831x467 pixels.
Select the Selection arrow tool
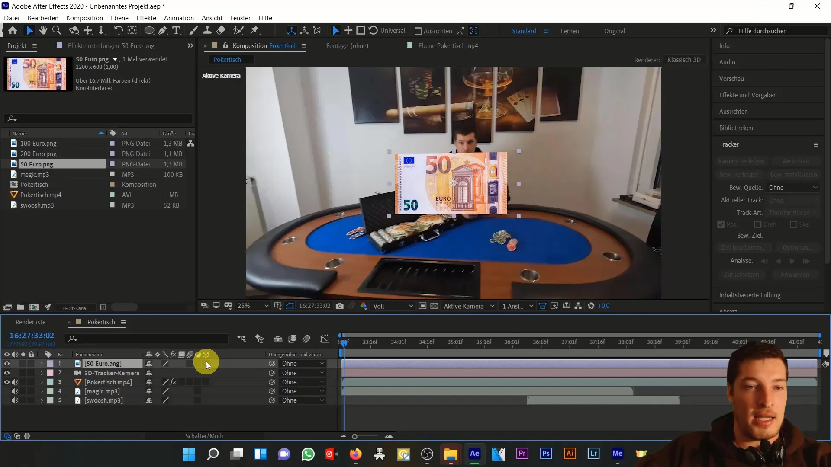point(29,31)
